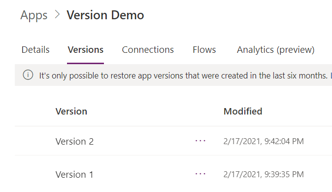Click the 9:39:35 PM modified timestamp
The width and height of the screenshot is (332, 192).
click(x=264, y=174)
